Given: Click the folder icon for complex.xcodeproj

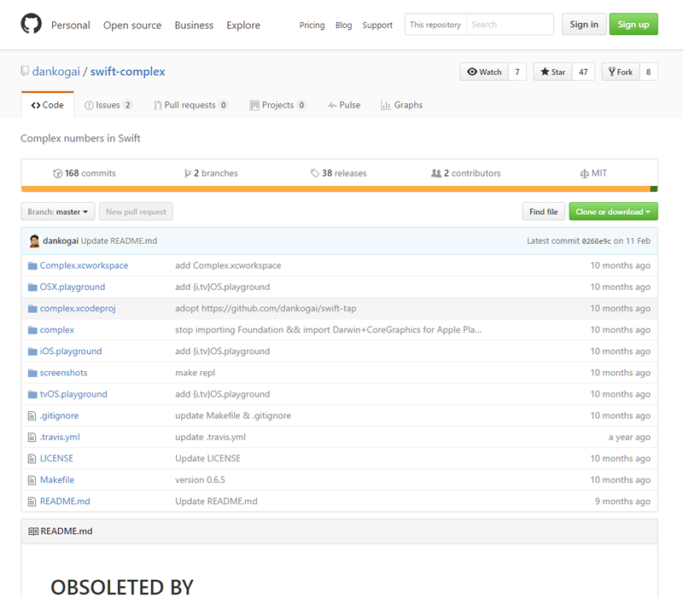Looking at the screenshot, I should click(32, 309).
